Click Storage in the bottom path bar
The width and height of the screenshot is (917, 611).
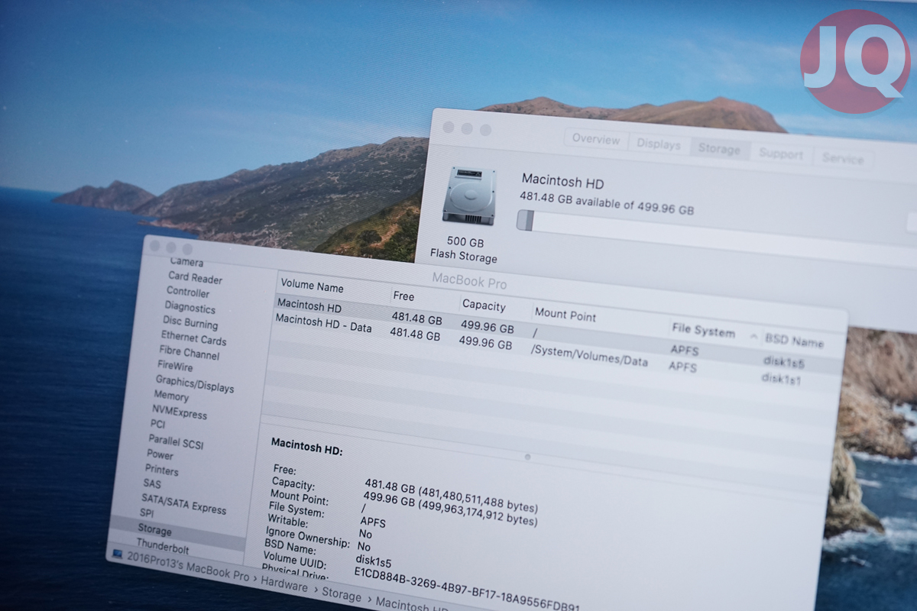[x=342, y=594]
